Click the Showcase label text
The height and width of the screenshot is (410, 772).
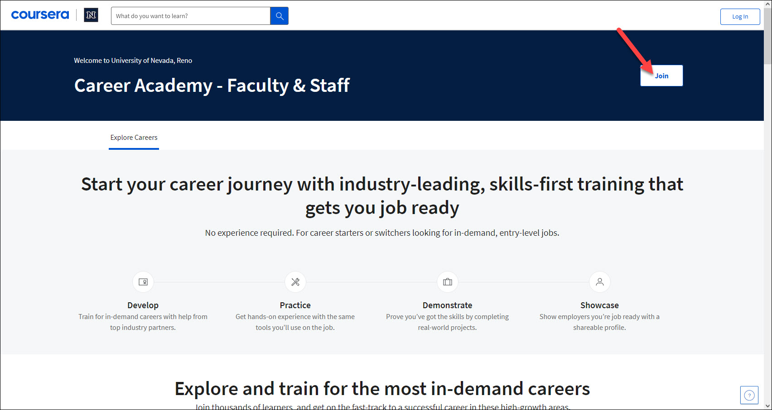(x=599, y=305)
